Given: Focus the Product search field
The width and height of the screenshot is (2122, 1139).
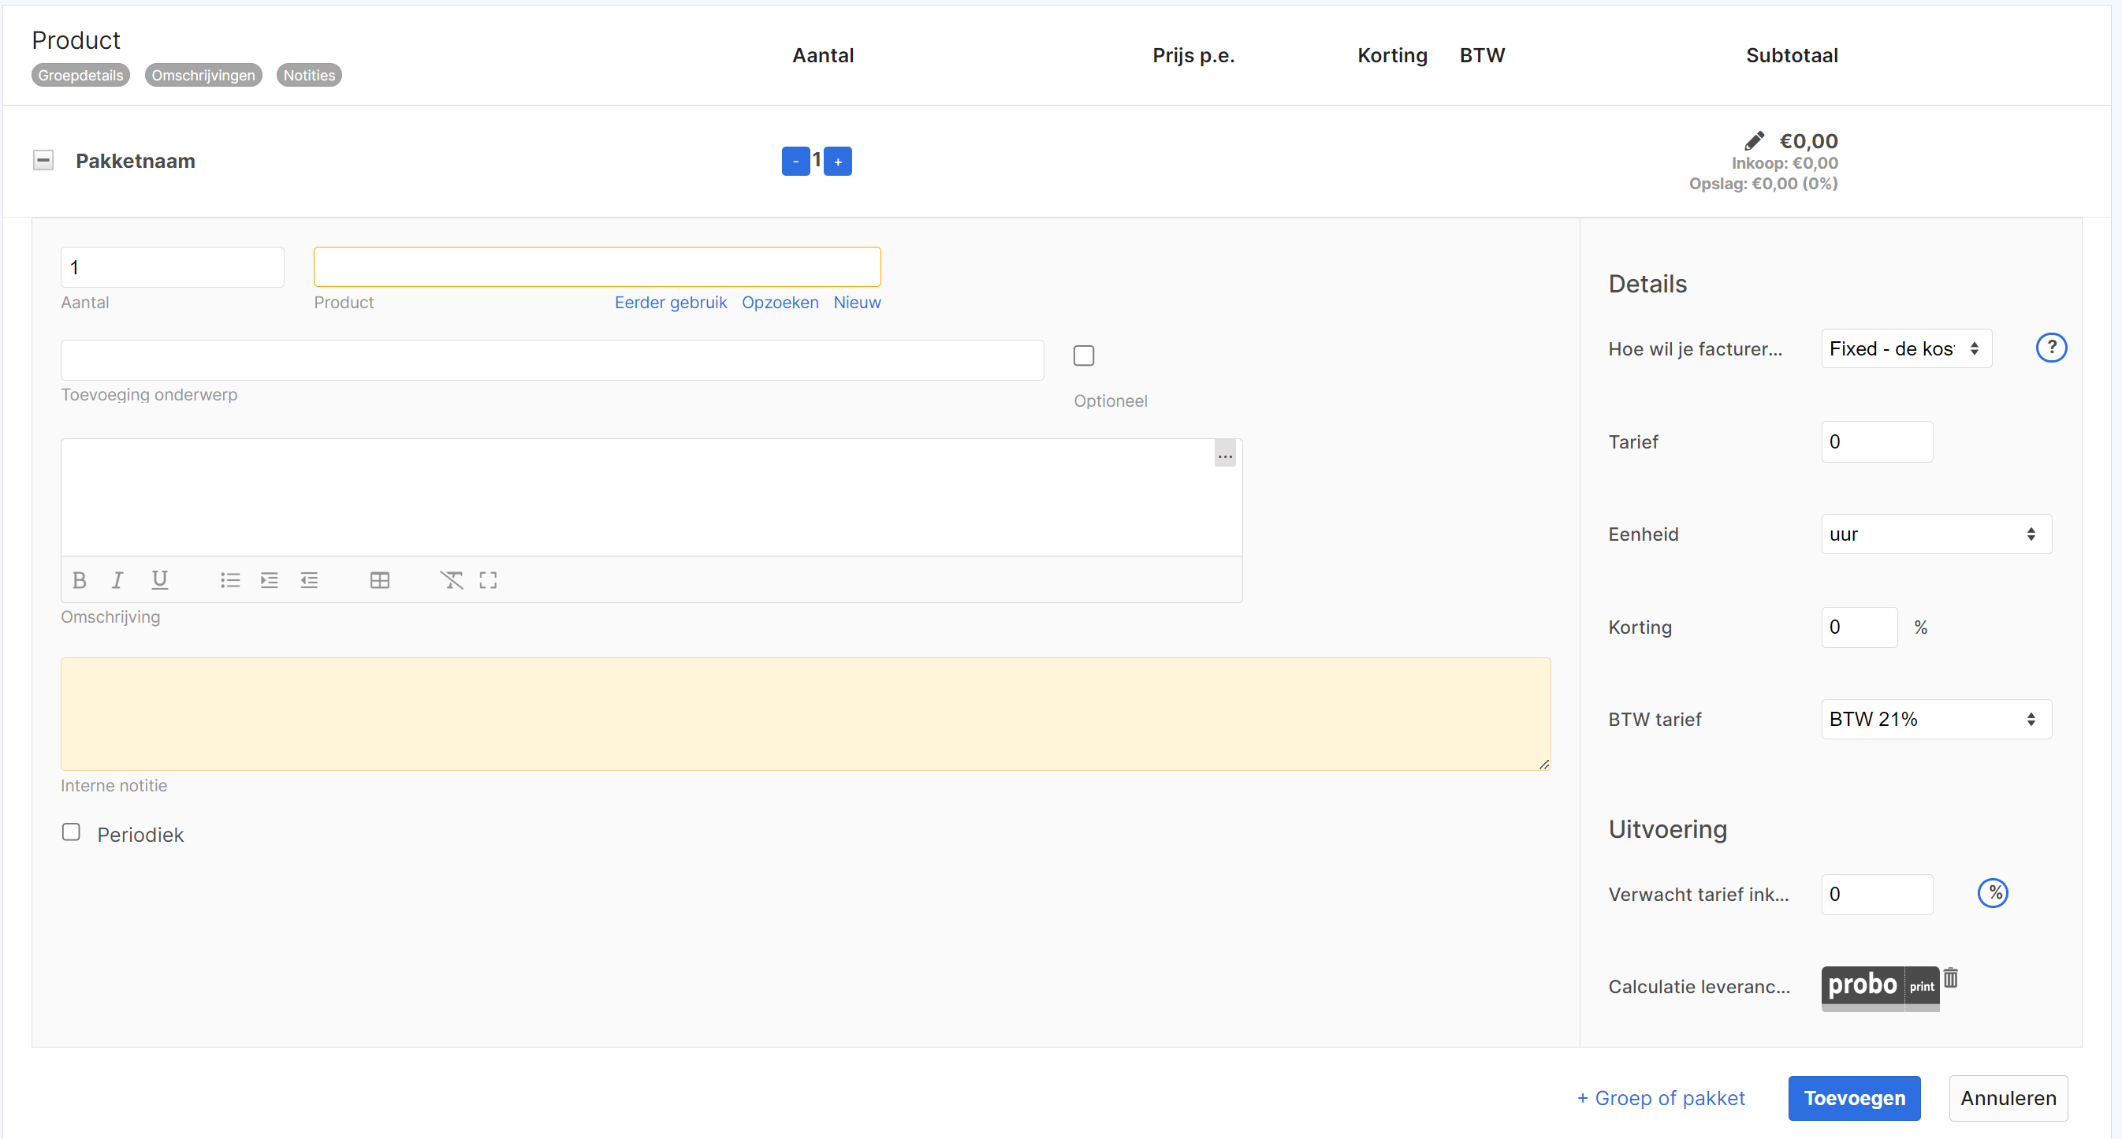Looking at the screenshot, I should [598, 267].
